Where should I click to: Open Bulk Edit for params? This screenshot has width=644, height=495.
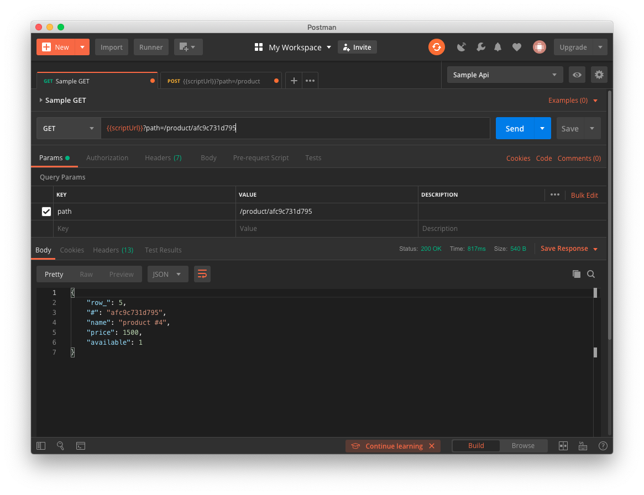pyautogui.click(x=584, y=196)
